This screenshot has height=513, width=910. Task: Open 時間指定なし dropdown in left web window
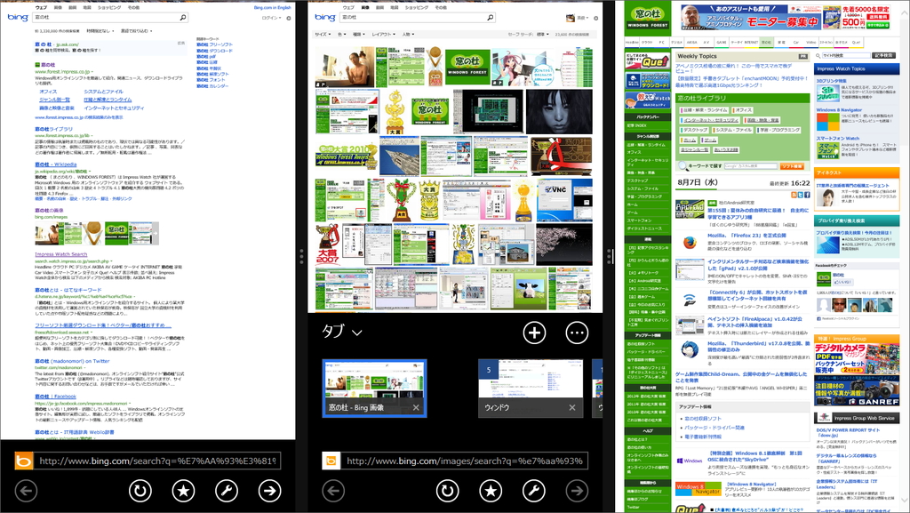tap(100, 31)
